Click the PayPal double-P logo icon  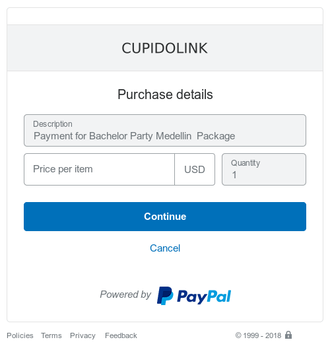pyautogui.click(x=165, y=295)
